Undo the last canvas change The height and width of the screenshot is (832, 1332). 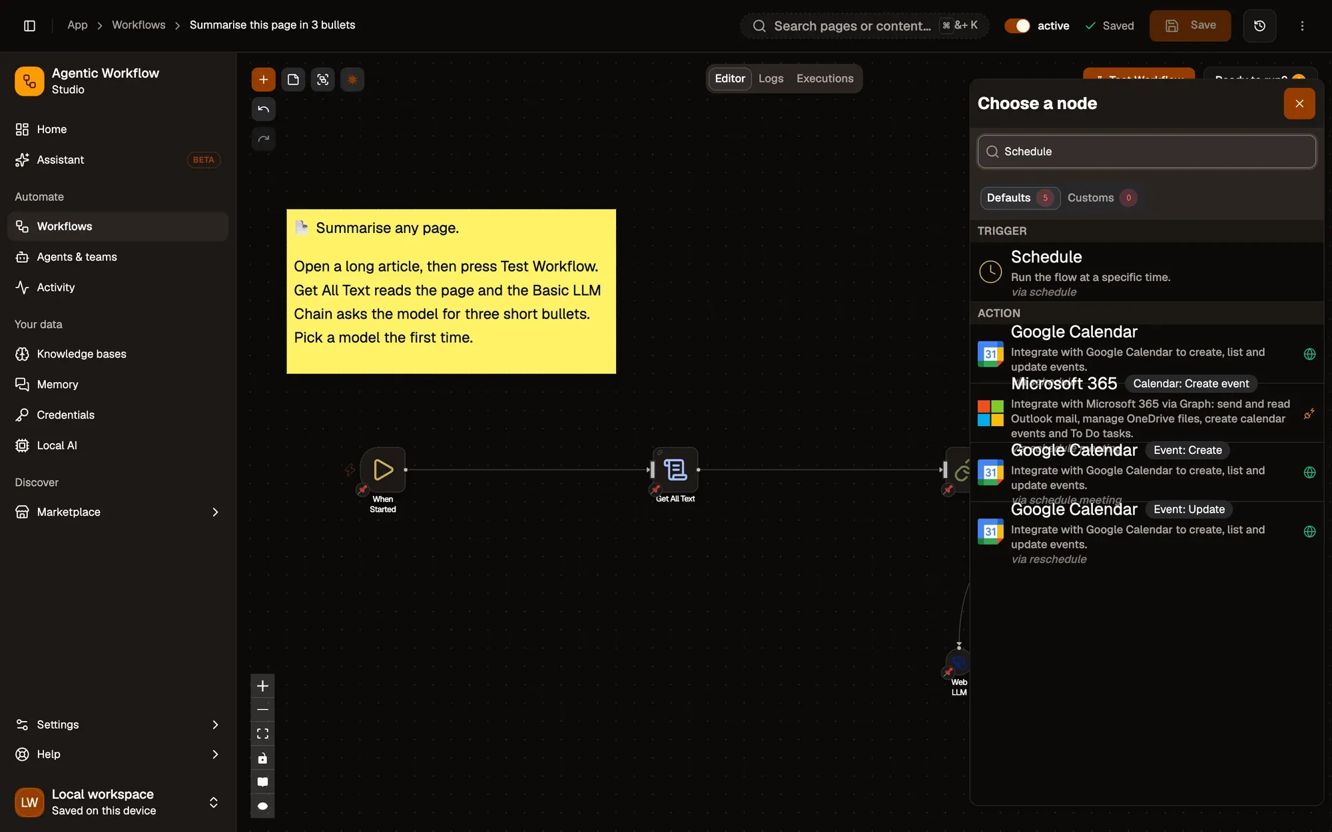(x=263, y=109)
